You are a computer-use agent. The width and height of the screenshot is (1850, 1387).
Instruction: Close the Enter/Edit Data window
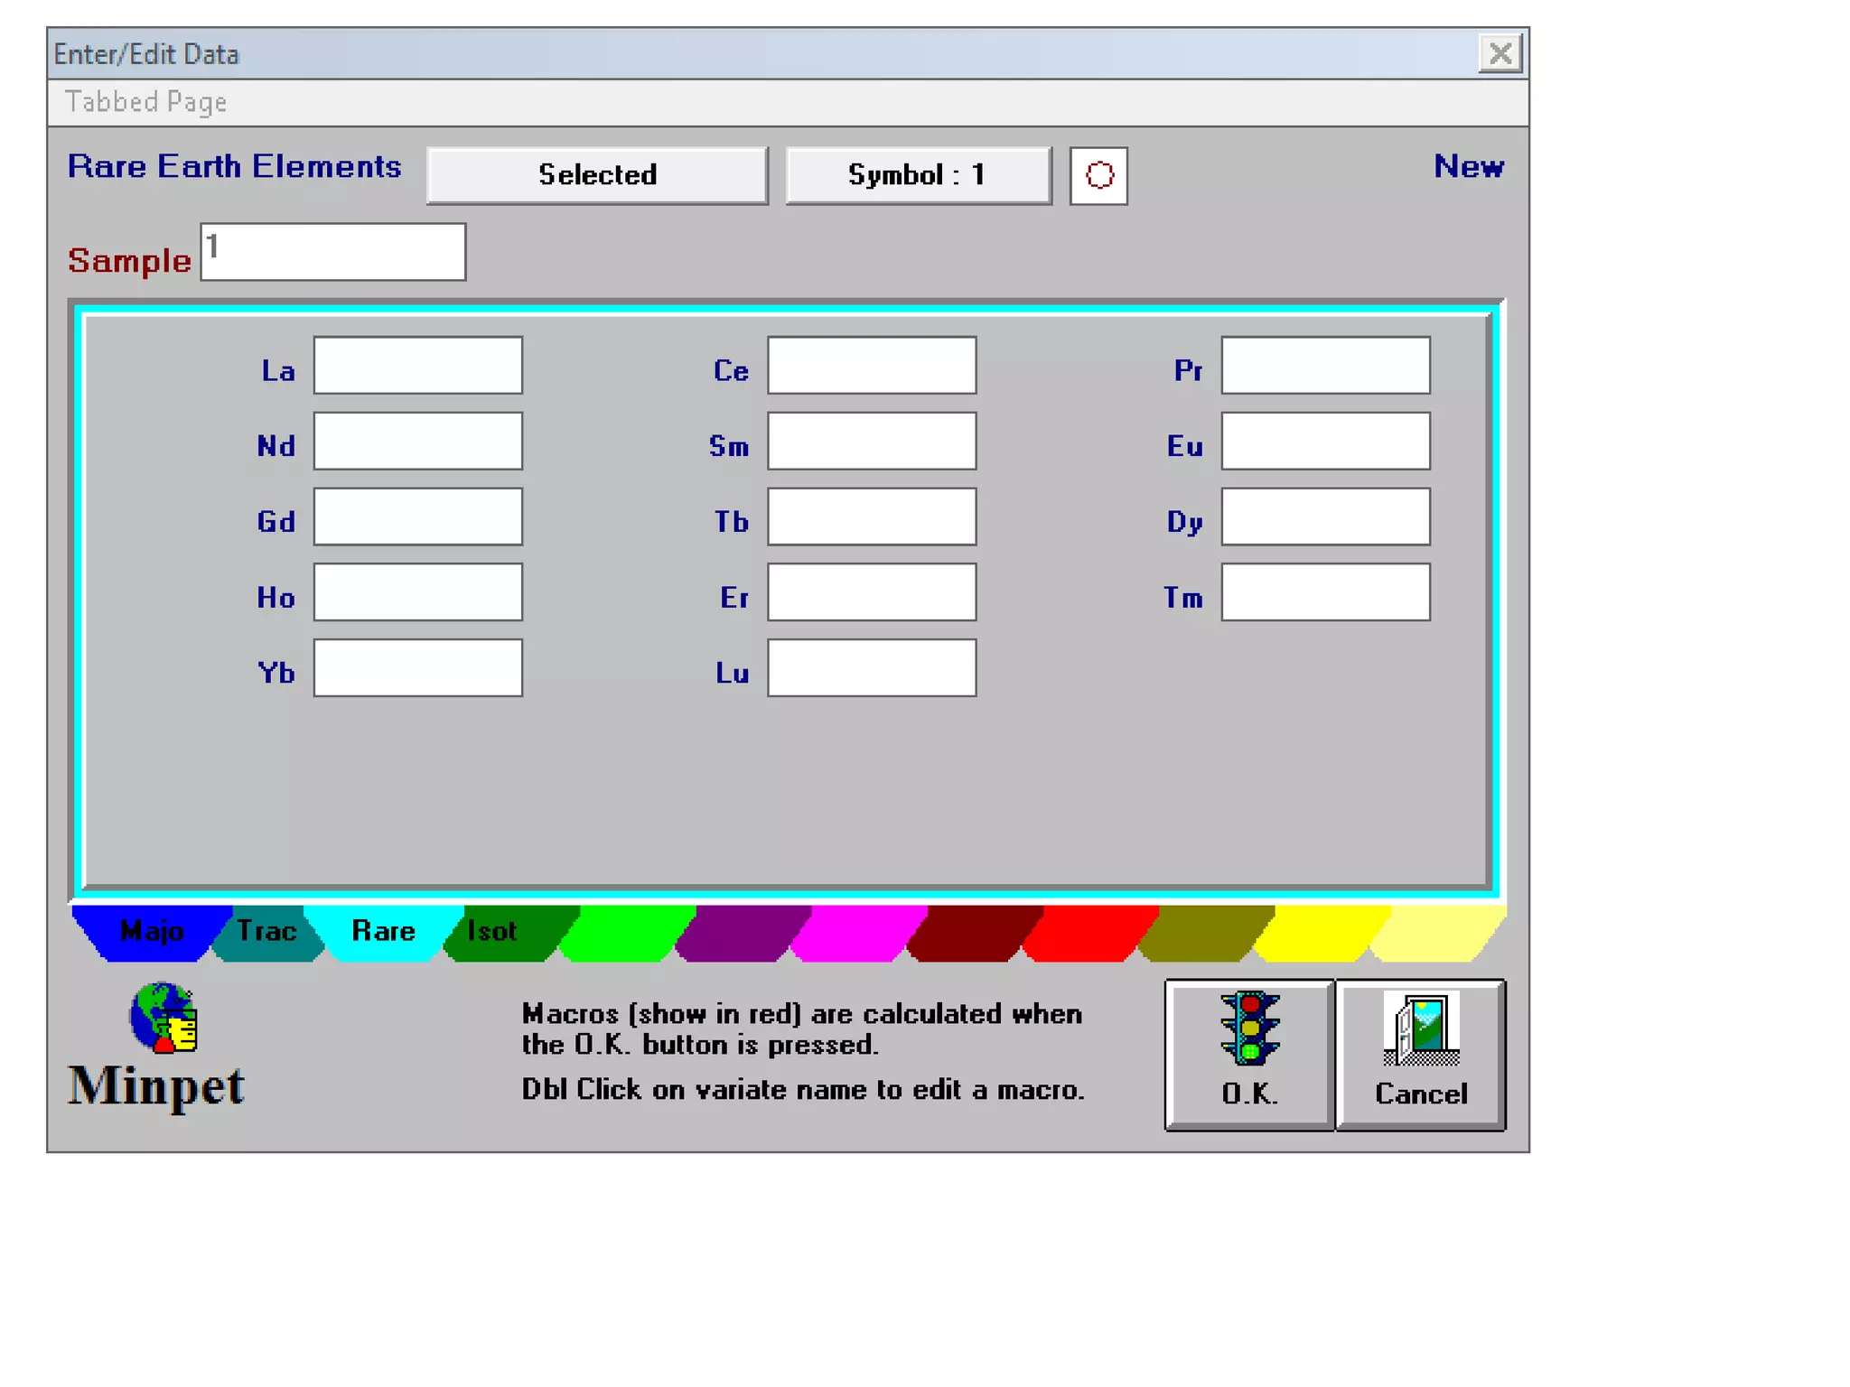[1500, 54]
